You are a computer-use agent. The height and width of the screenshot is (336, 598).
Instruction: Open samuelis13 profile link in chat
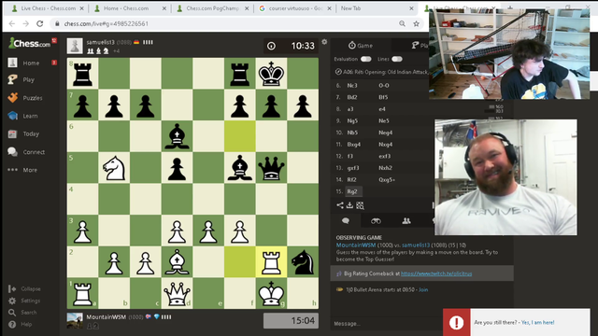point(416,245)
